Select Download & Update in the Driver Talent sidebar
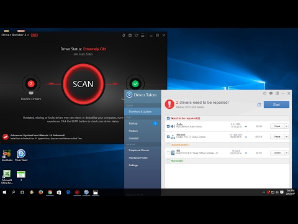Screen dimensions: 298x224 point(143,111)
